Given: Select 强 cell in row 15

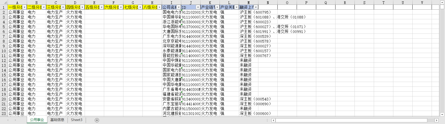Looking at the screenshot, I should 229,75.
